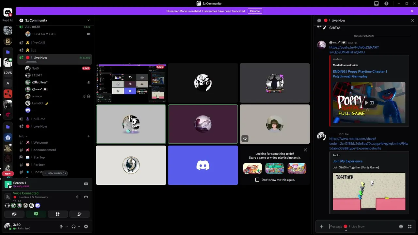Join the pull-me voice channel
This screenshot has height=235, width=418.
tap(55, 119)
